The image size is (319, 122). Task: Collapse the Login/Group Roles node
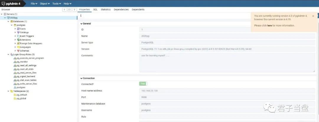(x=8, y=54)
